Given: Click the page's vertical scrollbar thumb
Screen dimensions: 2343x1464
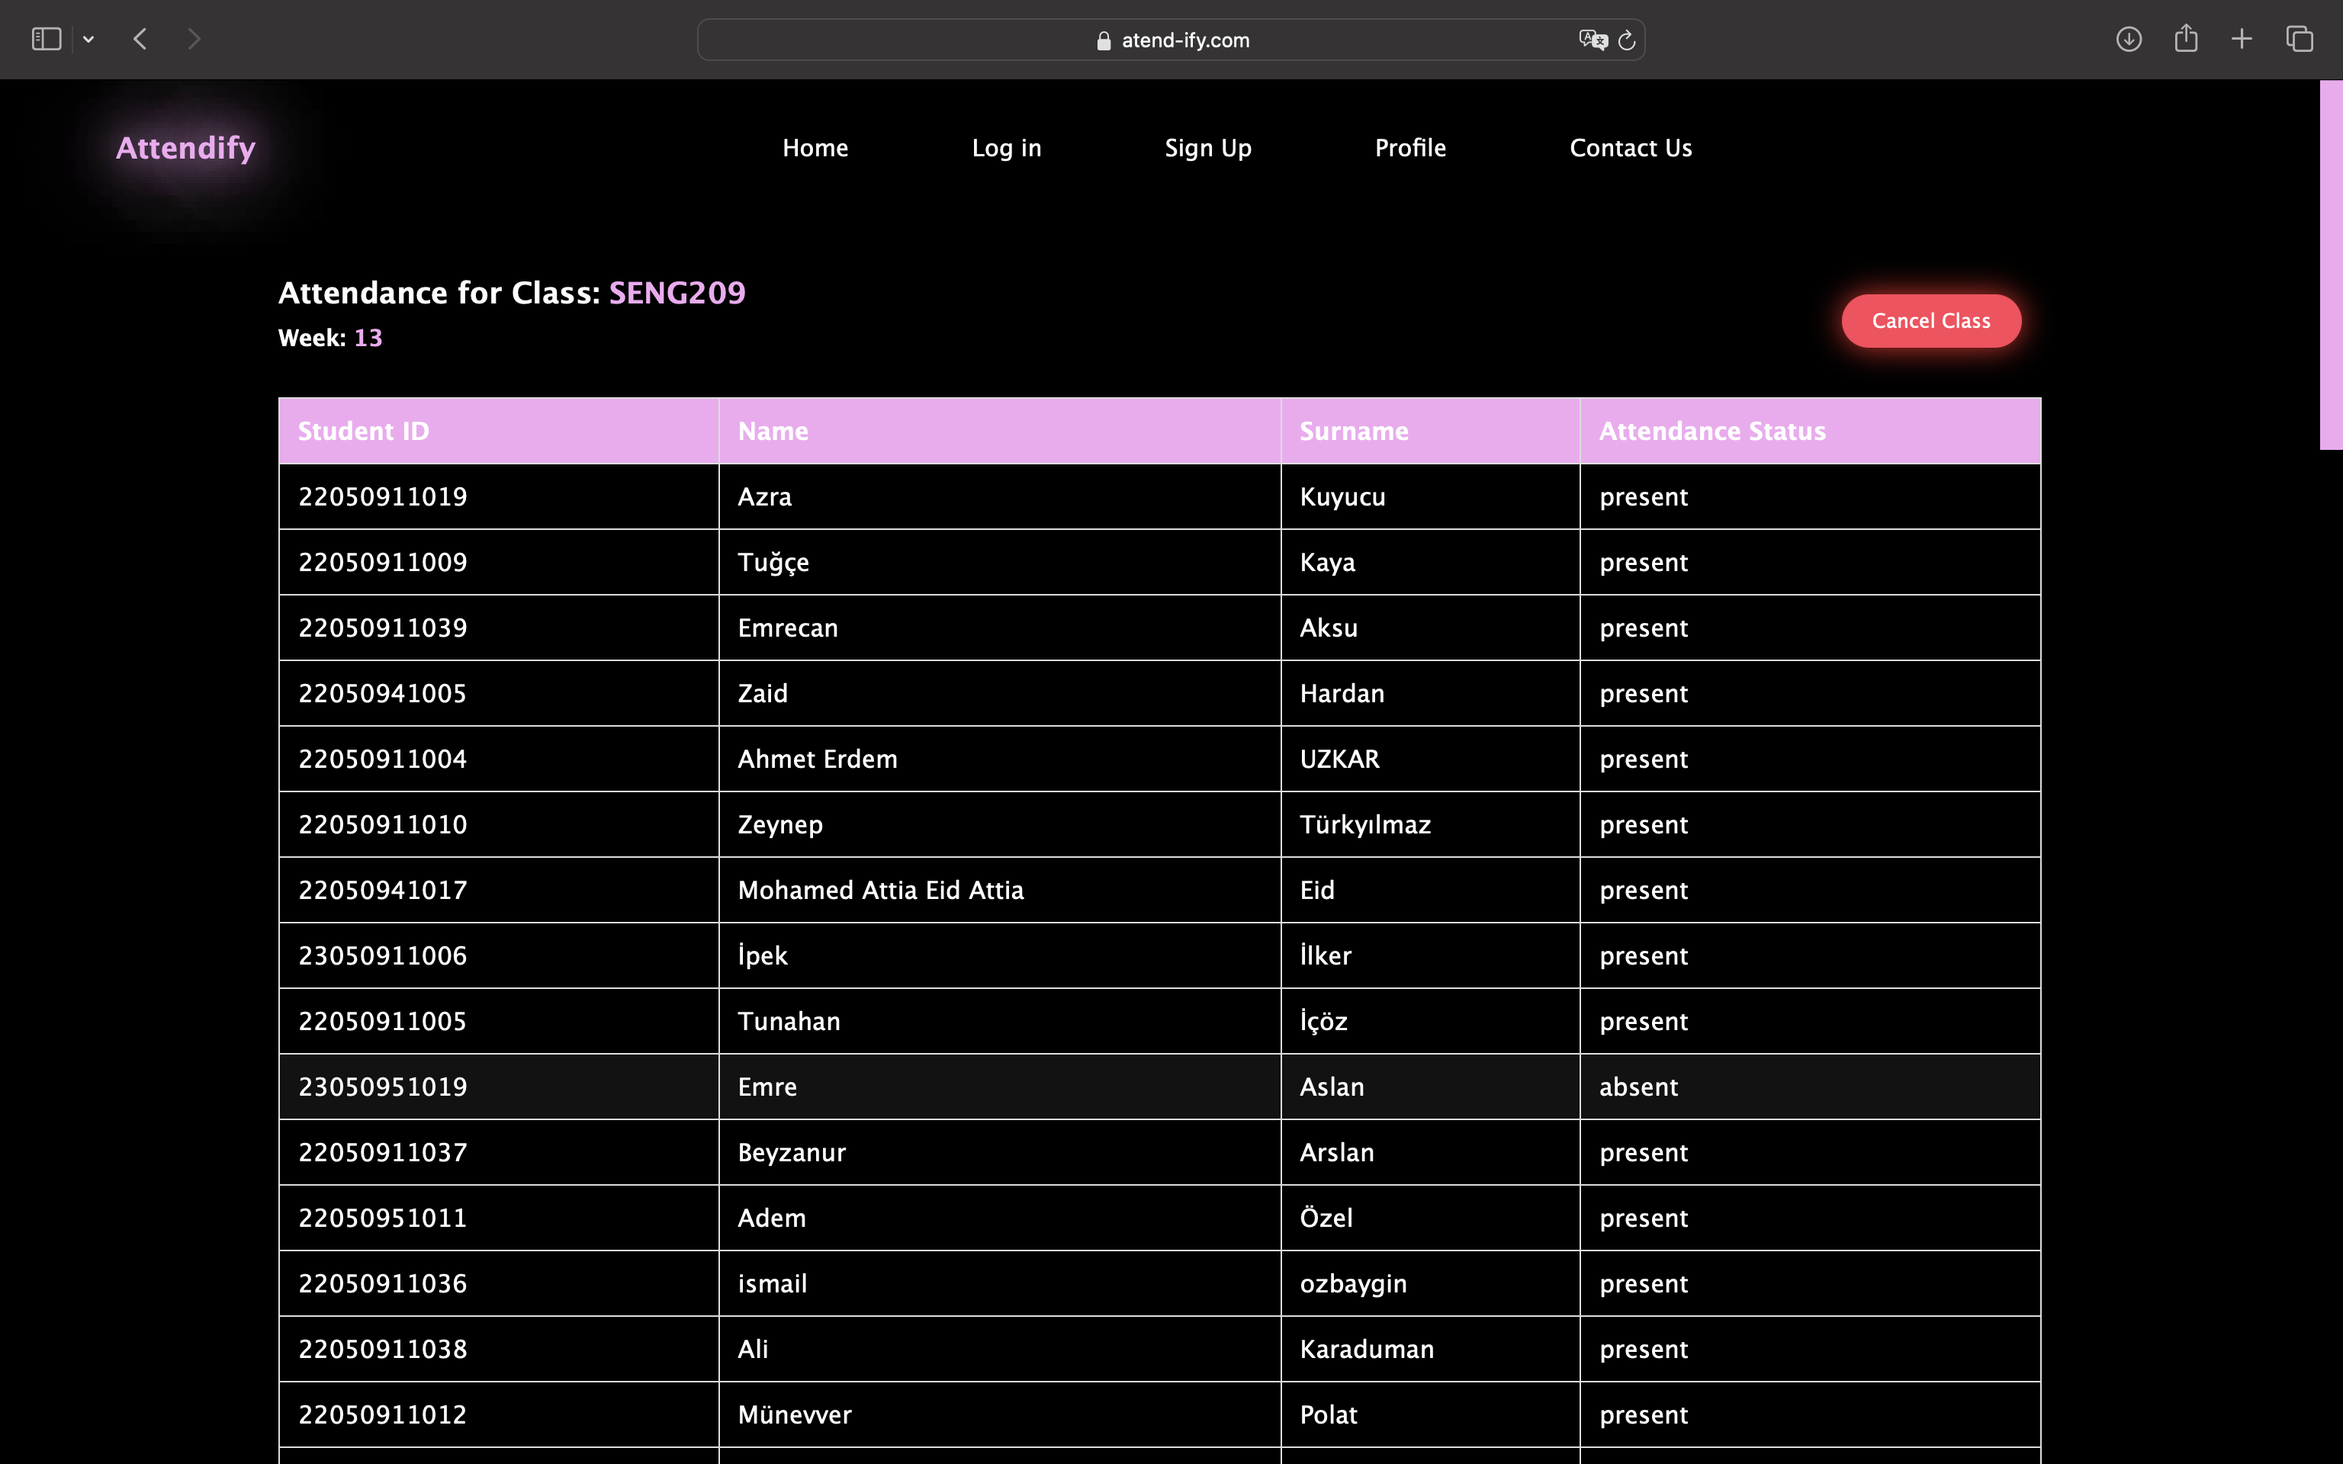Looking at the screenshot, I should pyautogui.click(x=2332, y=265).
